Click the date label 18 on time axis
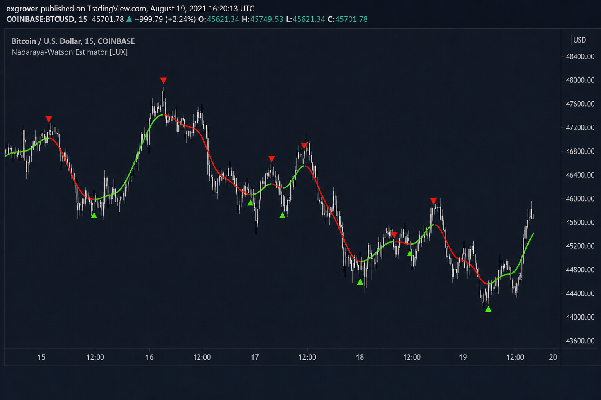Viewport: 601px width, 400px height. click(x=360, y=357)
